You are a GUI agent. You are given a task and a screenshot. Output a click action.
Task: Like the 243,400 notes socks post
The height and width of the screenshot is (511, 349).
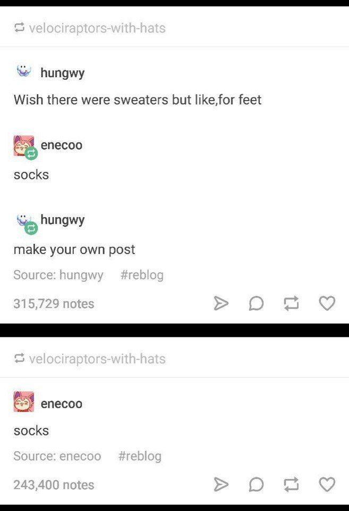327,484
